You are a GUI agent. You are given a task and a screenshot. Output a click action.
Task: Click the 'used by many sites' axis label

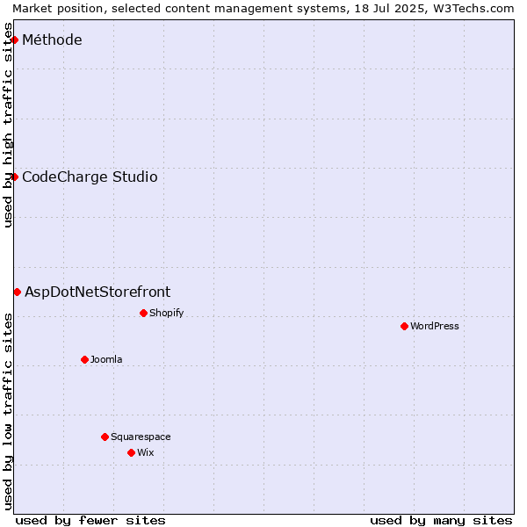pos(441,521)
